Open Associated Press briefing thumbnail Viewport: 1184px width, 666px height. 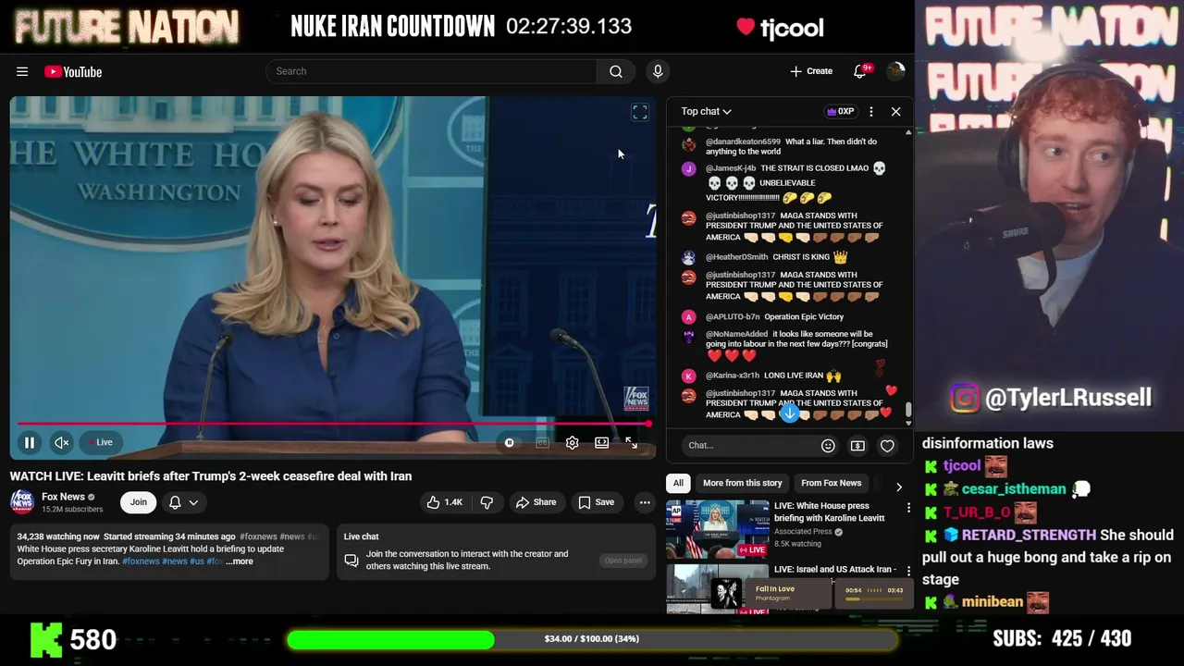click(718, 528)
